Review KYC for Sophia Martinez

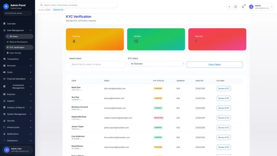[223, 118]
